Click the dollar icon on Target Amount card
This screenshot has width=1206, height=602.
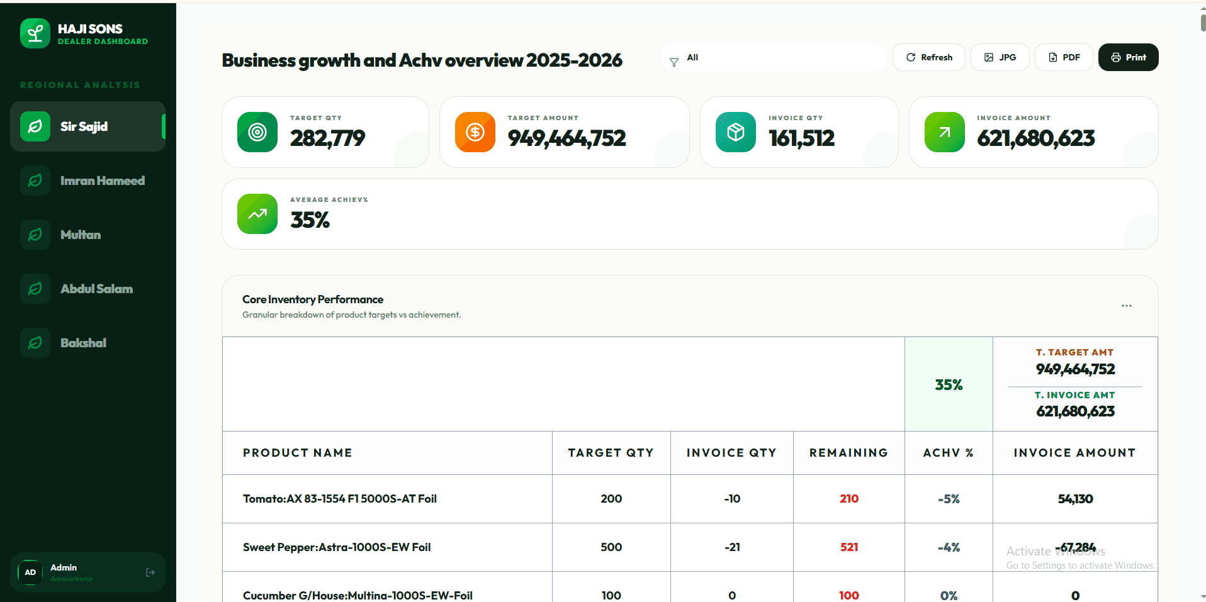[x=475, y=132]
